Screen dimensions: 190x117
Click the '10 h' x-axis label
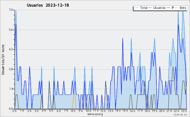[x=88, y=111]
